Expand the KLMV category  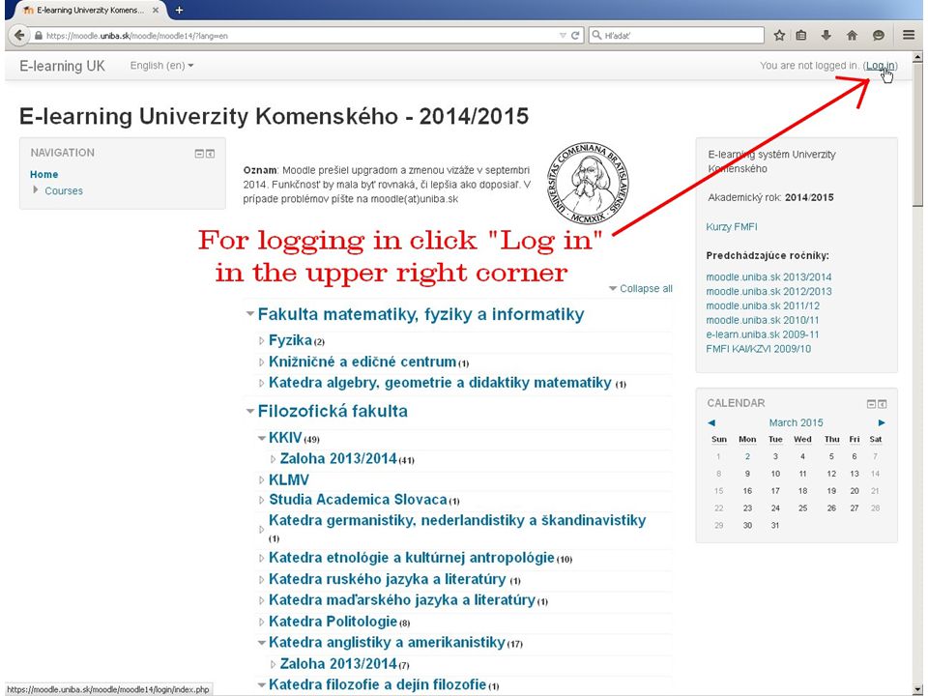point(262,480)
